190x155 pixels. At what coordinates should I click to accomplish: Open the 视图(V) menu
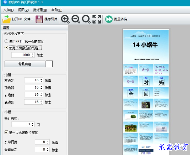pos(23,10)
